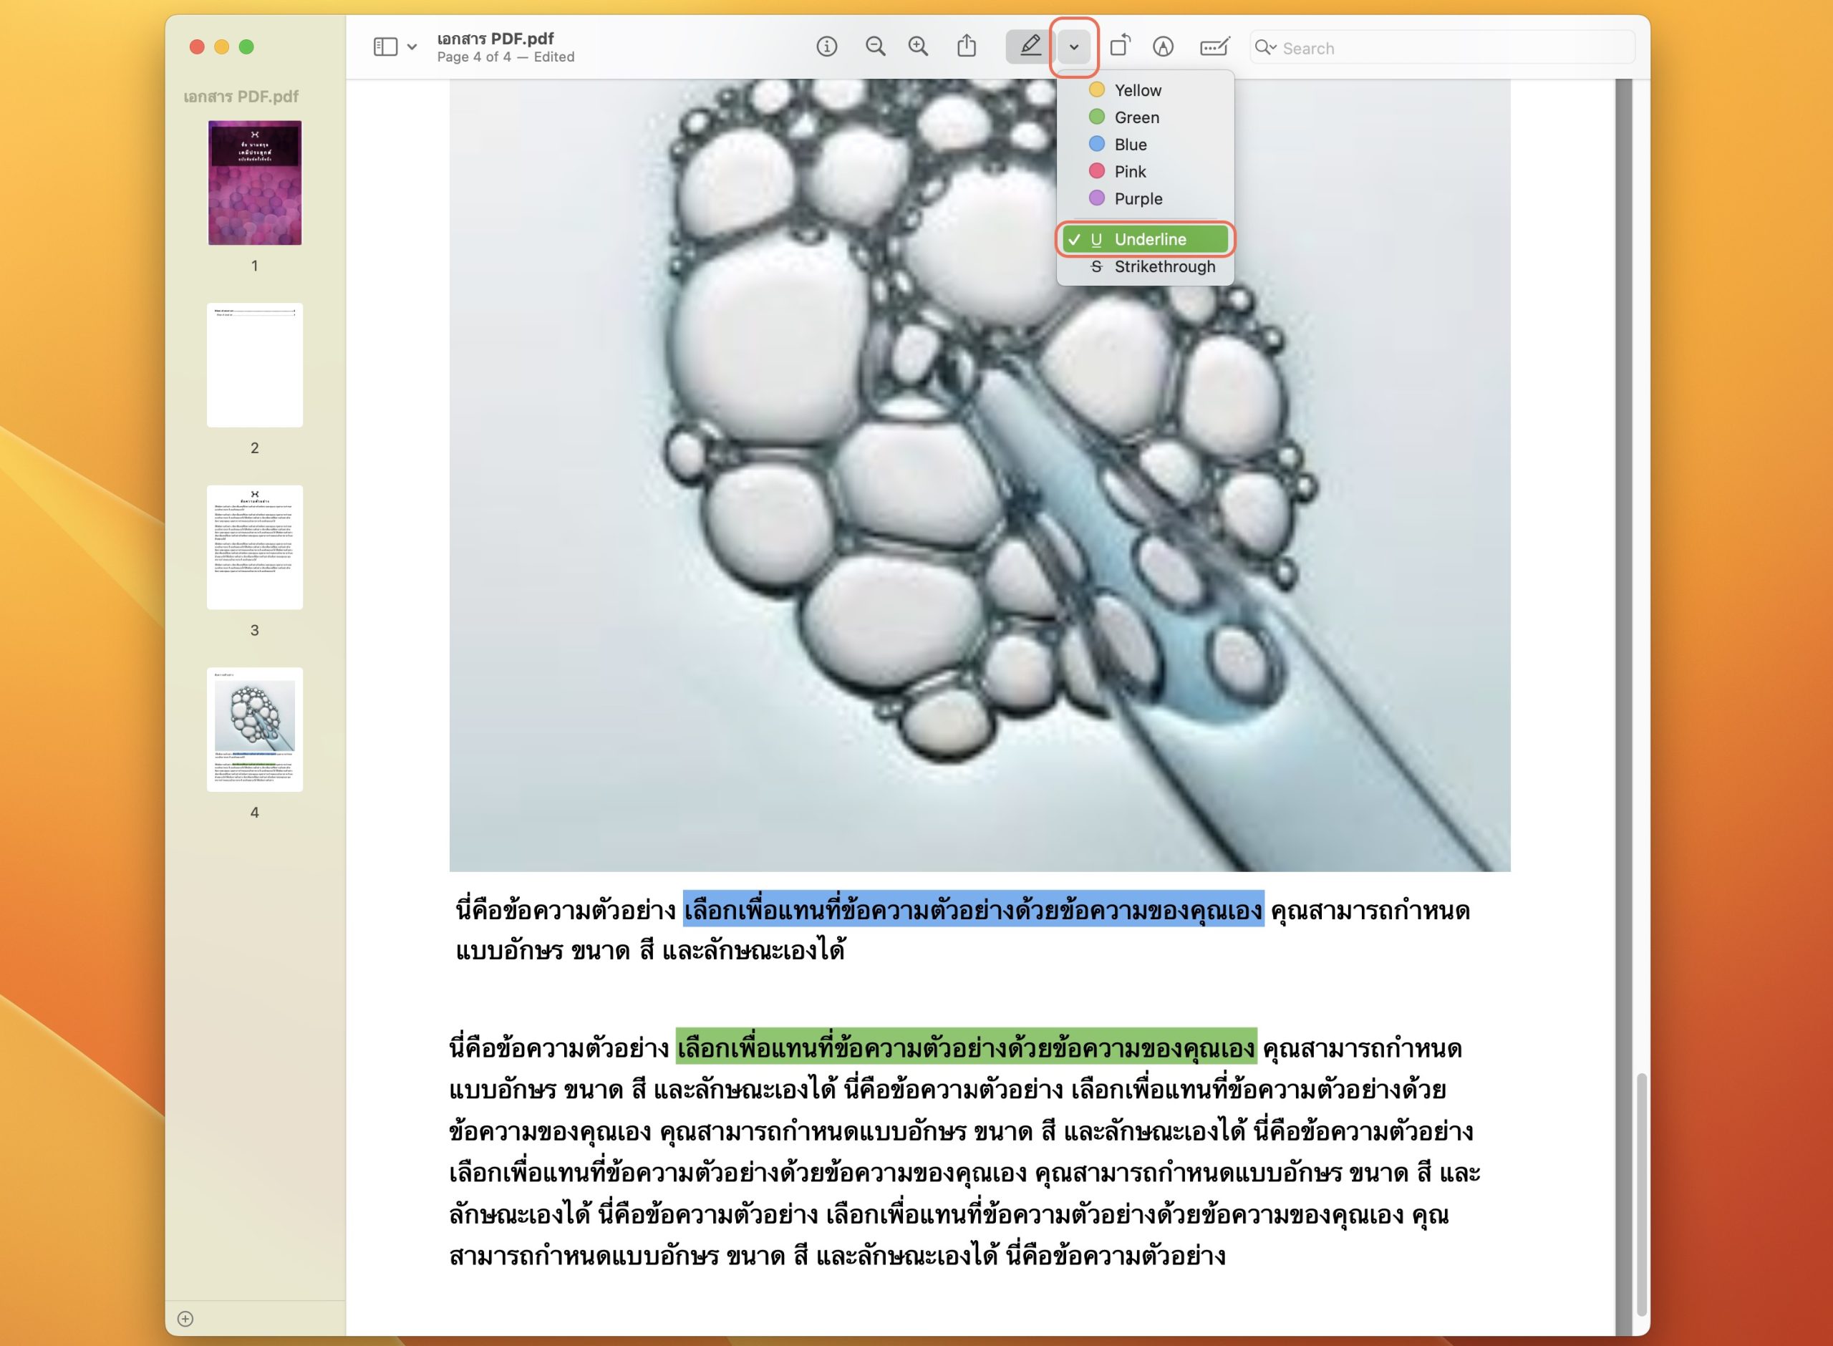The height and width of the screenshot is (1346, 1833).
Task: Click the Zoom In magnifier icon
Action: (x=918, y=47)
